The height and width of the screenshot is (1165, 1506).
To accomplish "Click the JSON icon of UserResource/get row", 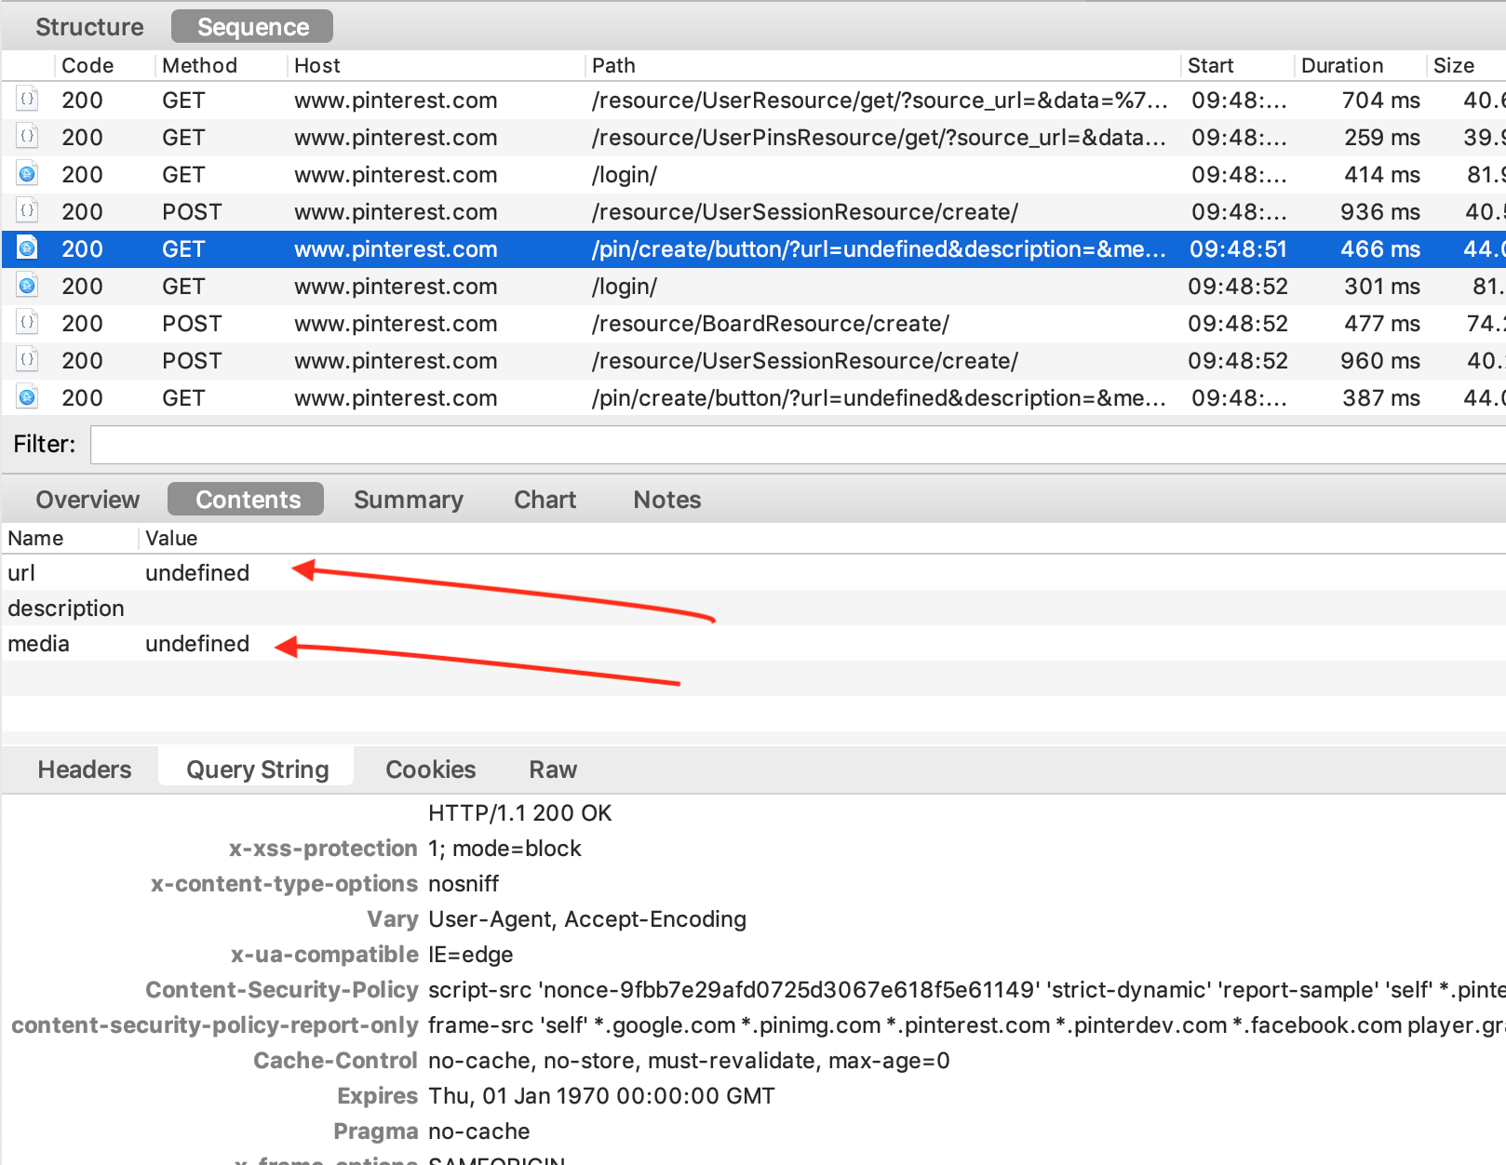I will tap(28, 100).
